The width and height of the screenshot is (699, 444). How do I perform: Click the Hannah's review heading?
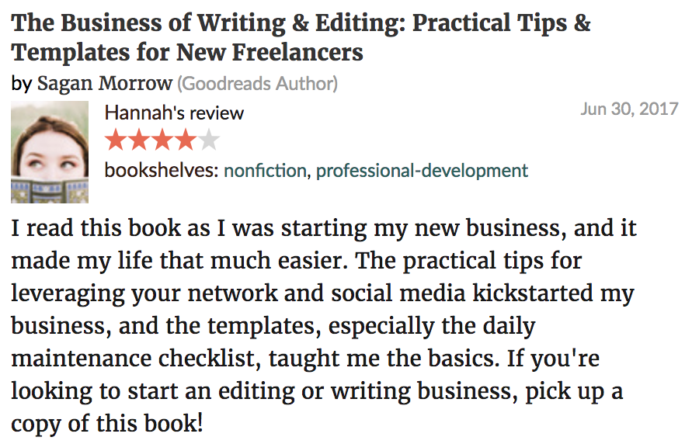click(x=174, y=113)
